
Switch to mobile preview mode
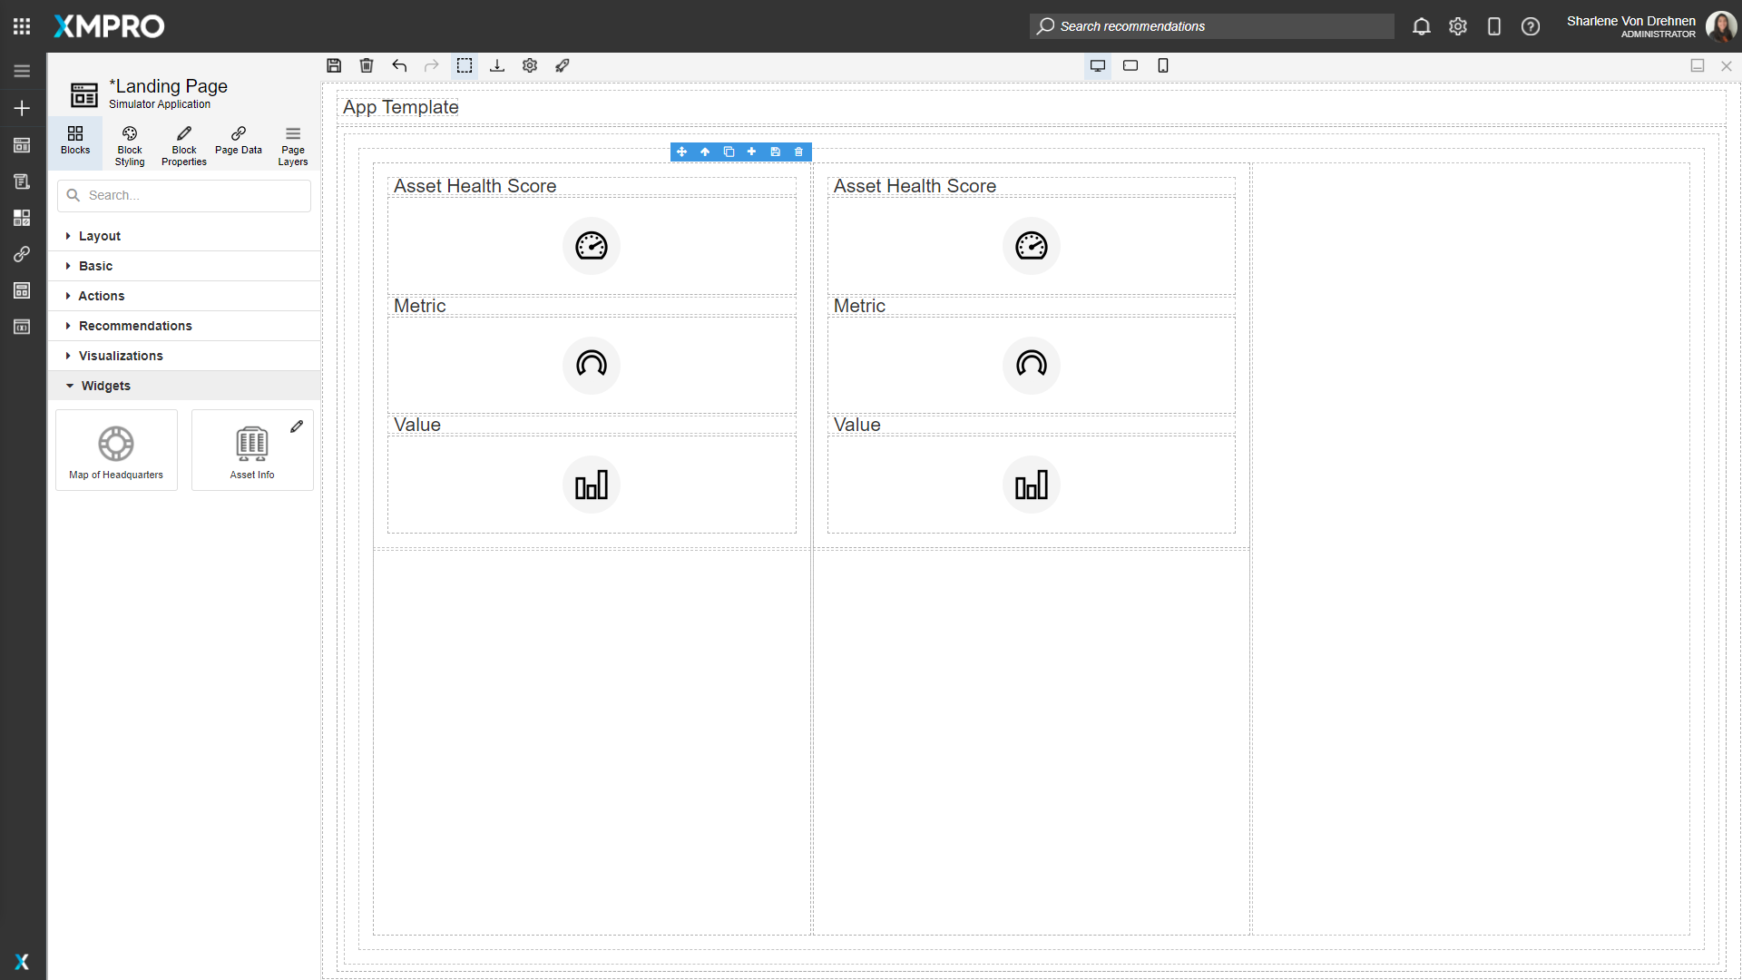coord(1163,65)
